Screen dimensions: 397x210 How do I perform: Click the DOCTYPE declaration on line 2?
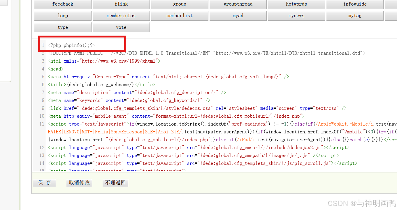[206, 53]
